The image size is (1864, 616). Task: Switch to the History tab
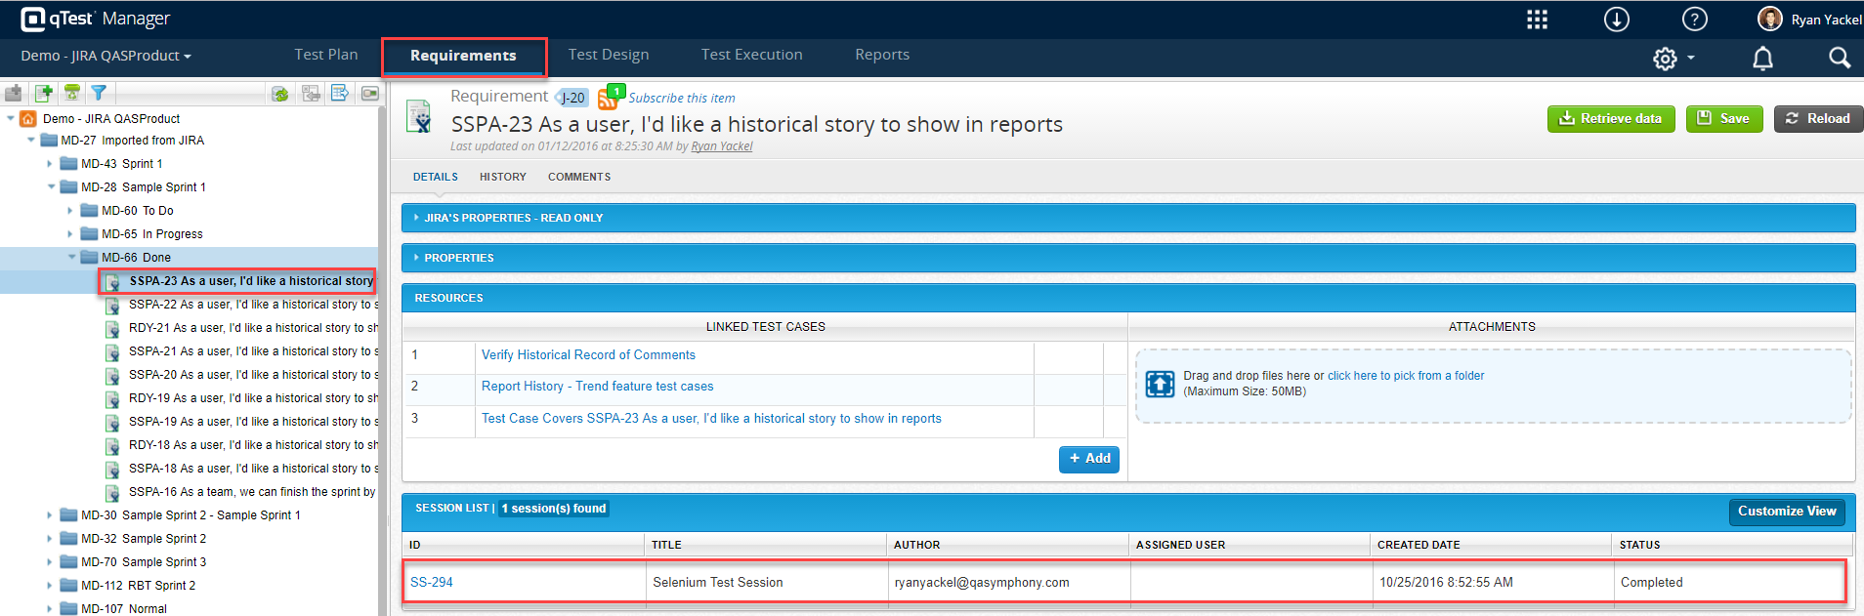(502, 177)
